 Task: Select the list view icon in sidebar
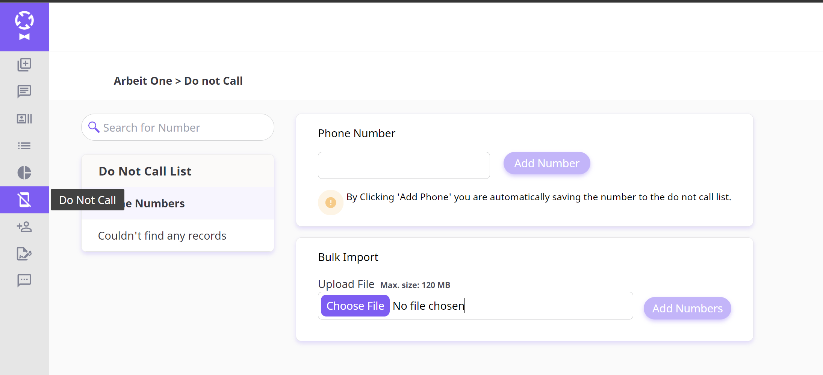[x=24, y=145]
